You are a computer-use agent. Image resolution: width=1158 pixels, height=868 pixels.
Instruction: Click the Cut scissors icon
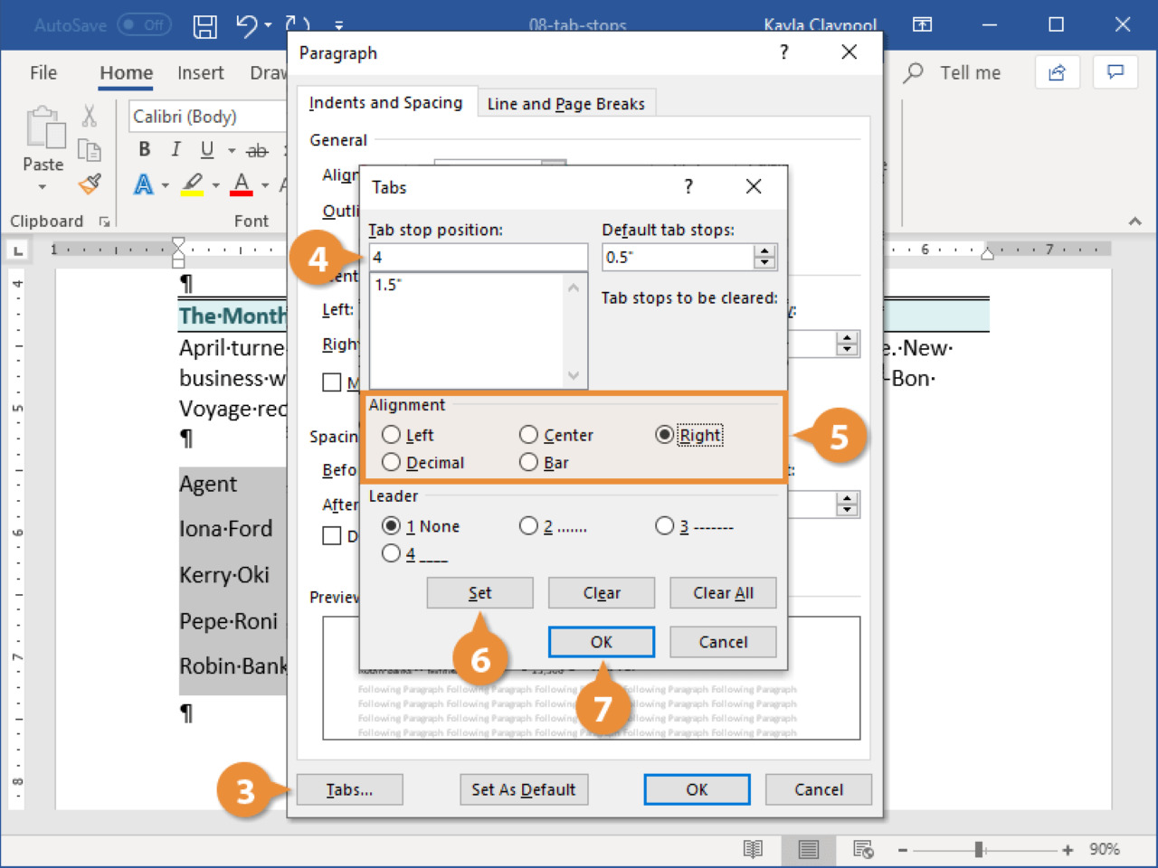click(90, 116)
